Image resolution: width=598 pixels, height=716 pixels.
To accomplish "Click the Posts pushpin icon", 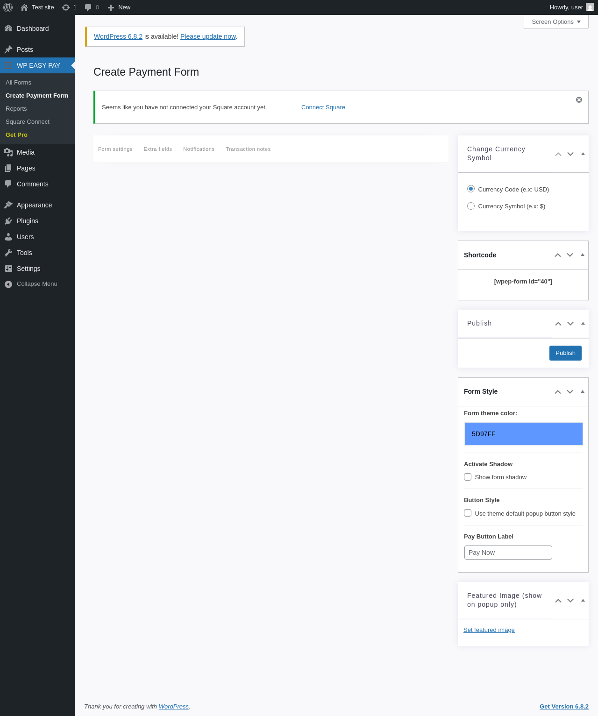I will point(8,50).
